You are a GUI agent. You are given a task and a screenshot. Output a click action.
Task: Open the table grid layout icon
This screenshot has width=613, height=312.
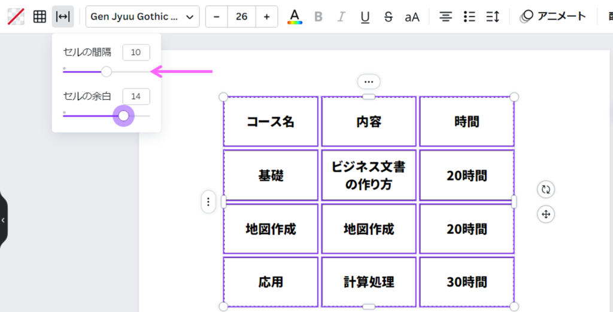point(40,17)
